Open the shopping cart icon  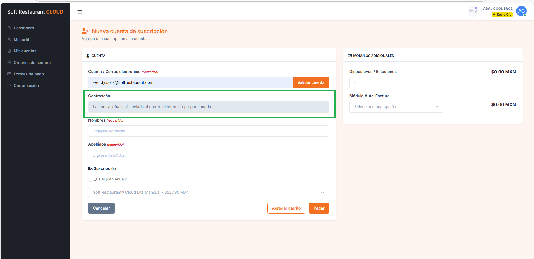coord(471,11)
